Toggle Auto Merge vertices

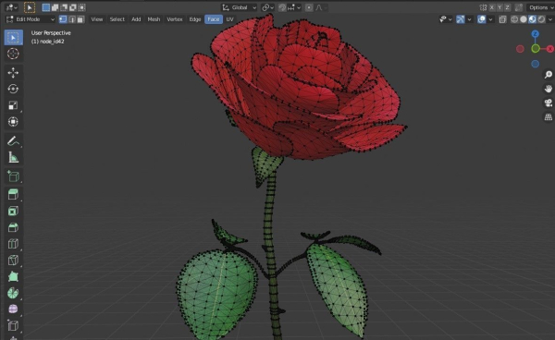(x=519, y=7)
